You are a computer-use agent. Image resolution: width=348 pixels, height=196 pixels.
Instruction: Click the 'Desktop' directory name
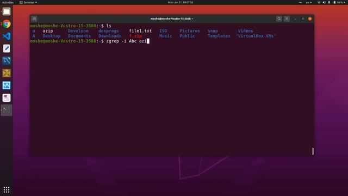point(52,36)
